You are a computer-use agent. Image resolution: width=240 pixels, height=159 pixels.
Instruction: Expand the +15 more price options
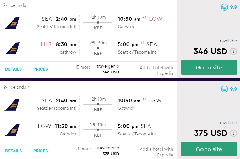(82, 67)
